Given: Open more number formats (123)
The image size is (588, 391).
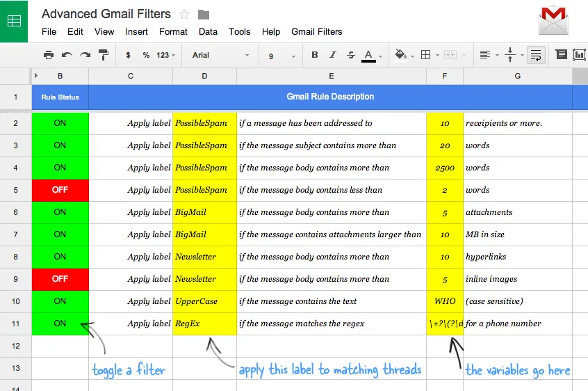Looking at the screenshot, I should pos(165,55).
